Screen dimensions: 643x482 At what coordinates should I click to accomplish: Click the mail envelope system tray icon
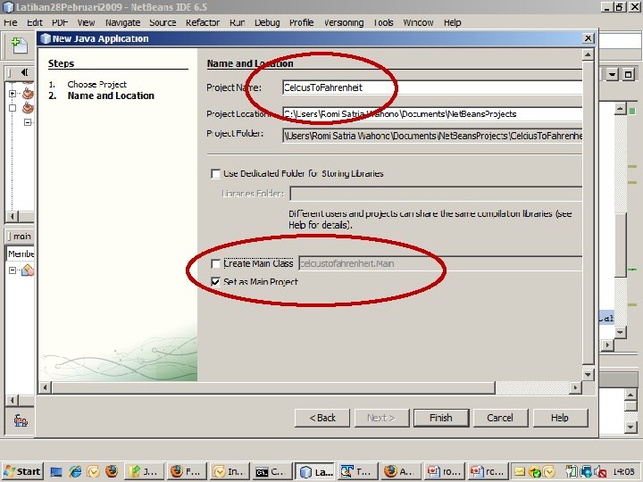(520, 472)
